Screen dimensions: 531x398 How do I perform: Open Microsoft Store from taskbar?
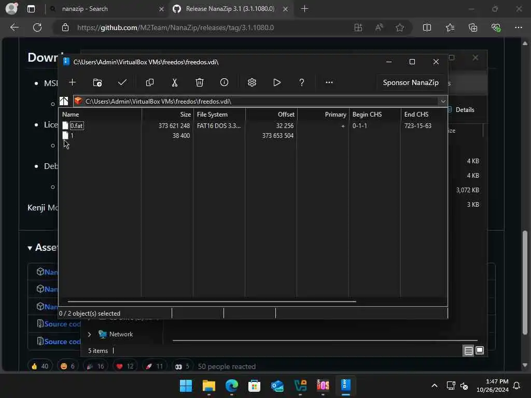[x=254, y=386]
